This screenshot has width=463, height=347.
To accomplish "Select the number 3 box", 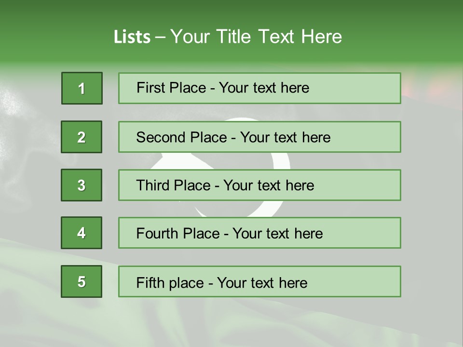I will [x=82, y=185].
